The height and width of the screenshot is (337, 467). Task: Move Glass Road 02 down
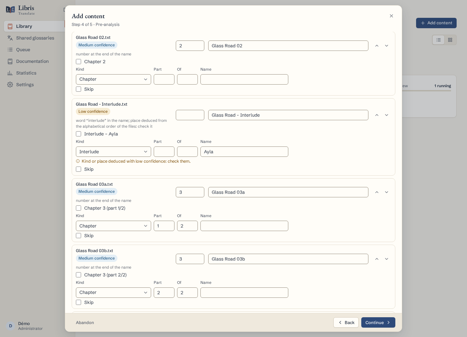coord(387,46)
